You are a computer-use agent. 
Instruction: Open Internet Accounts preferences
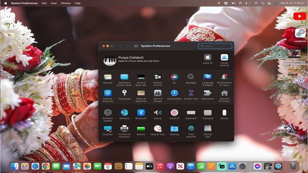[108, 96]
